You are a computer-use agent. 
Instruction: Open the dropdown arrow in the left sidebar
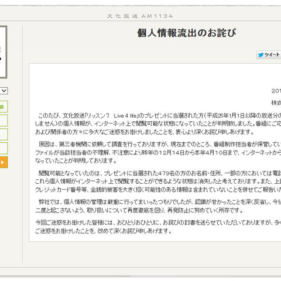[x=4, y=91]
